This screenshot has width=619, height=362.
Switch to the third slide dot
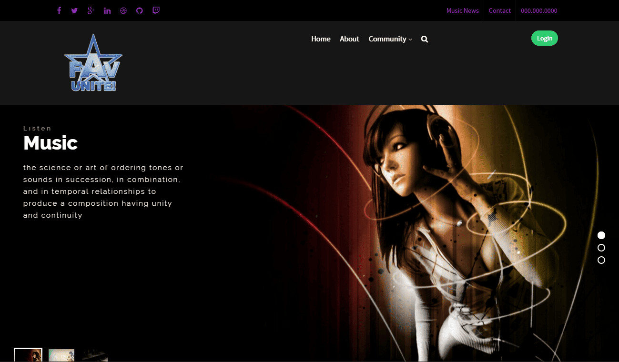(x=601, y=260)
